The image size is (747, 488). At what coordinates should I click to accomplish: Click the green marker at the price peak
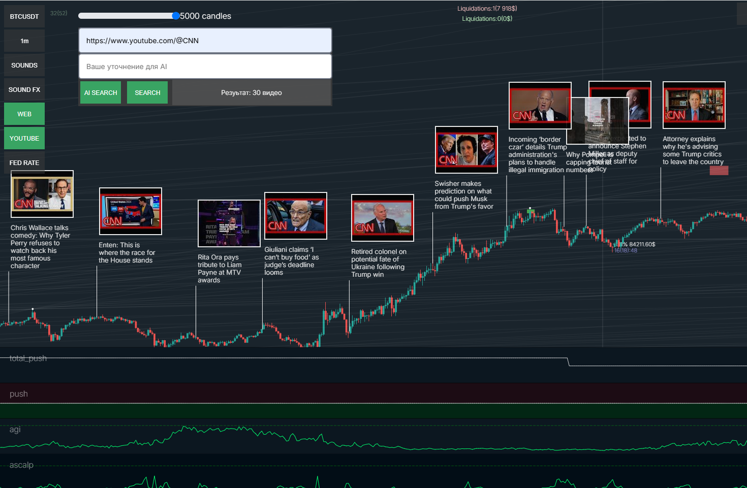tap(531, 211)
